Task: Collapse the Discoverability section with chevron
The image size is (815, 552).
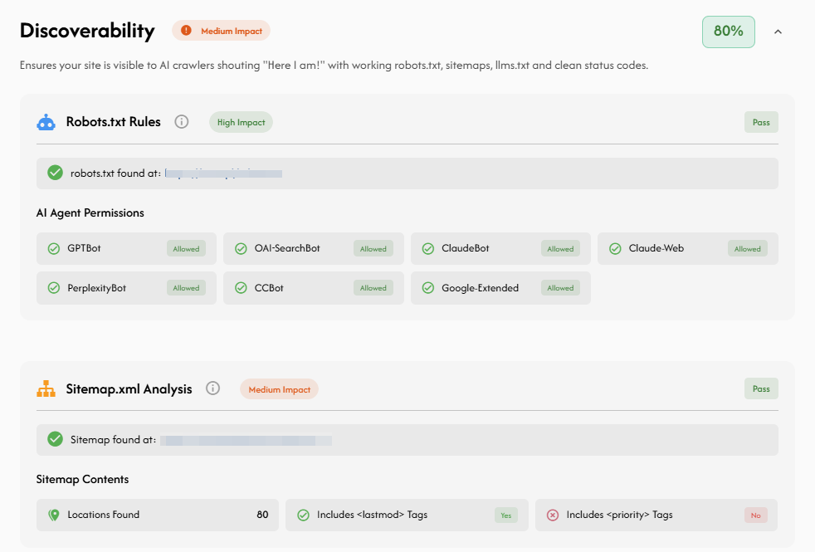Action: point(778,32)
